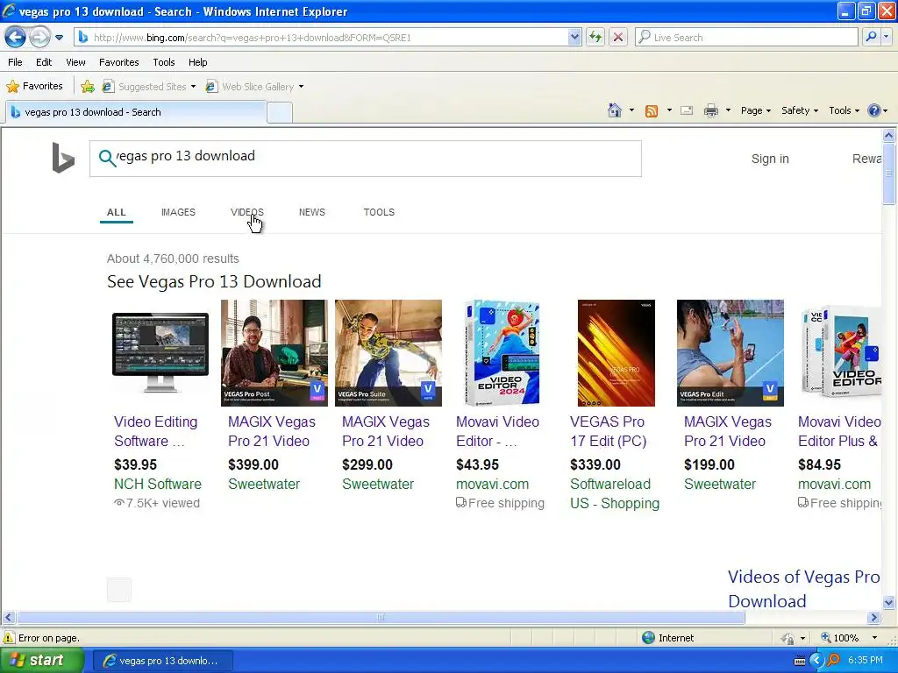The image size is (898, 673).
Task: Open the TOOLS search filter
Action: point(379,212)
